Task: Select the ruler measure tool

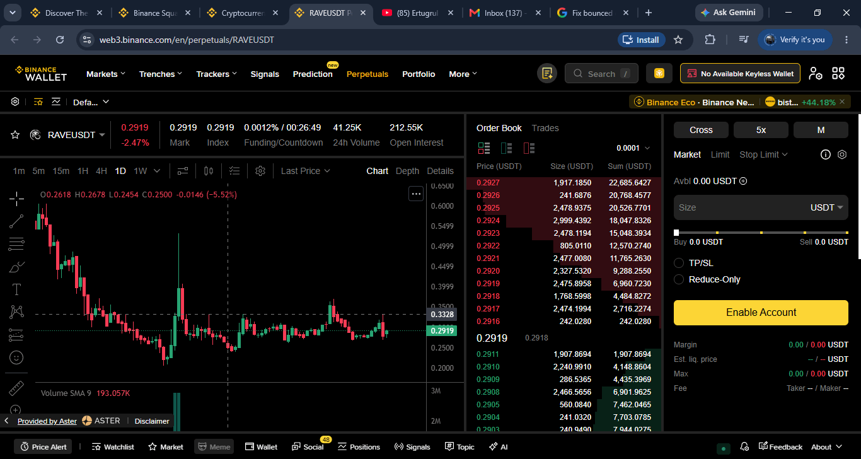Action: [16, 387]
